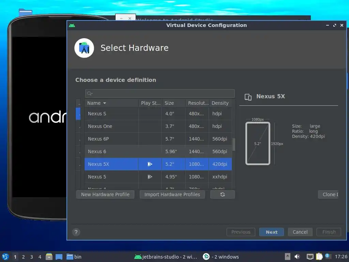The image size is (349, 262).
Task: Click the Previous button
Action: tap(241, 232)
